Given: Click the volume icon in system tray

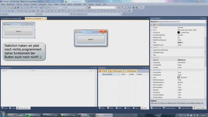Looking at the screenshot, I should 198,115.
